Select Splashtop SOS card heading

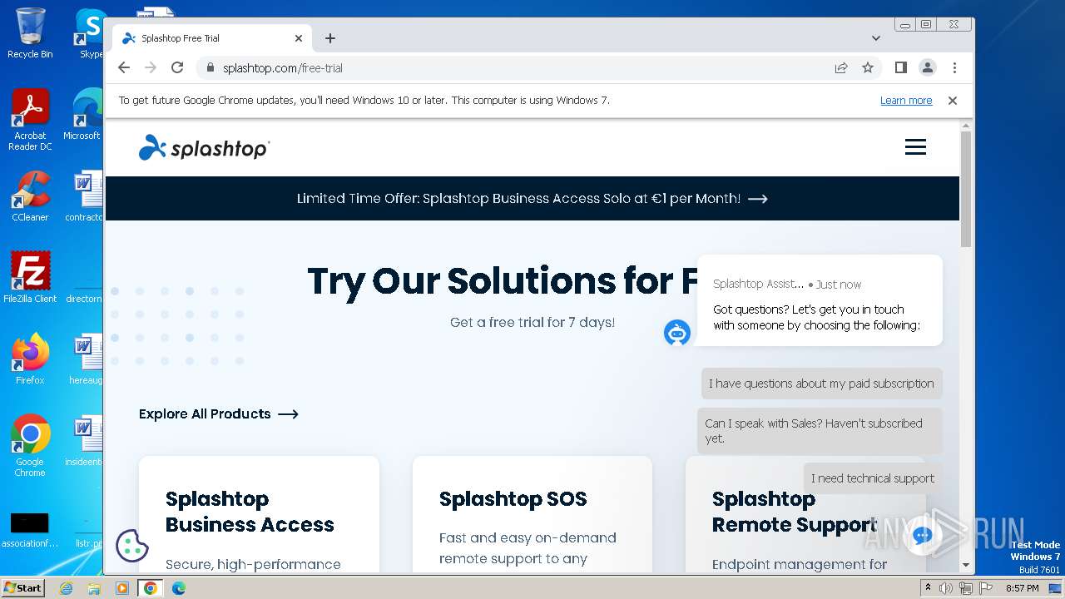(x=513, y=499)
